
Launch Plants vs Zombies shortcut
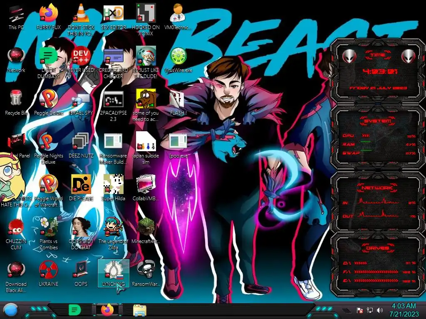click(x=48, y=233)
